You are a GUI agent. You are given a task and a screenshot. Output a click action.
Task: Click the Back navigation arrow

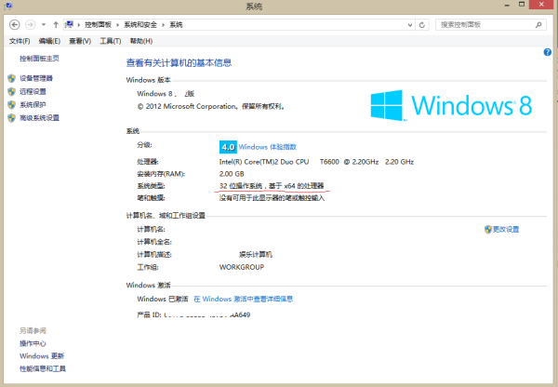pyautogui.click(x=14, y=24)
